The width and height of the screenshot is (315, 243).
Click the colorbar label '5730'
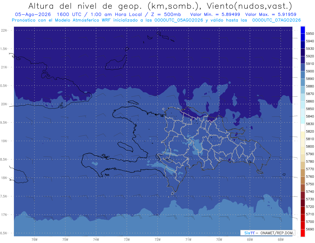click(310, 199)
